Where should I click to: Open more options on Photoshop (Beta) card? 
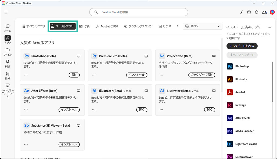pos(26,75)
